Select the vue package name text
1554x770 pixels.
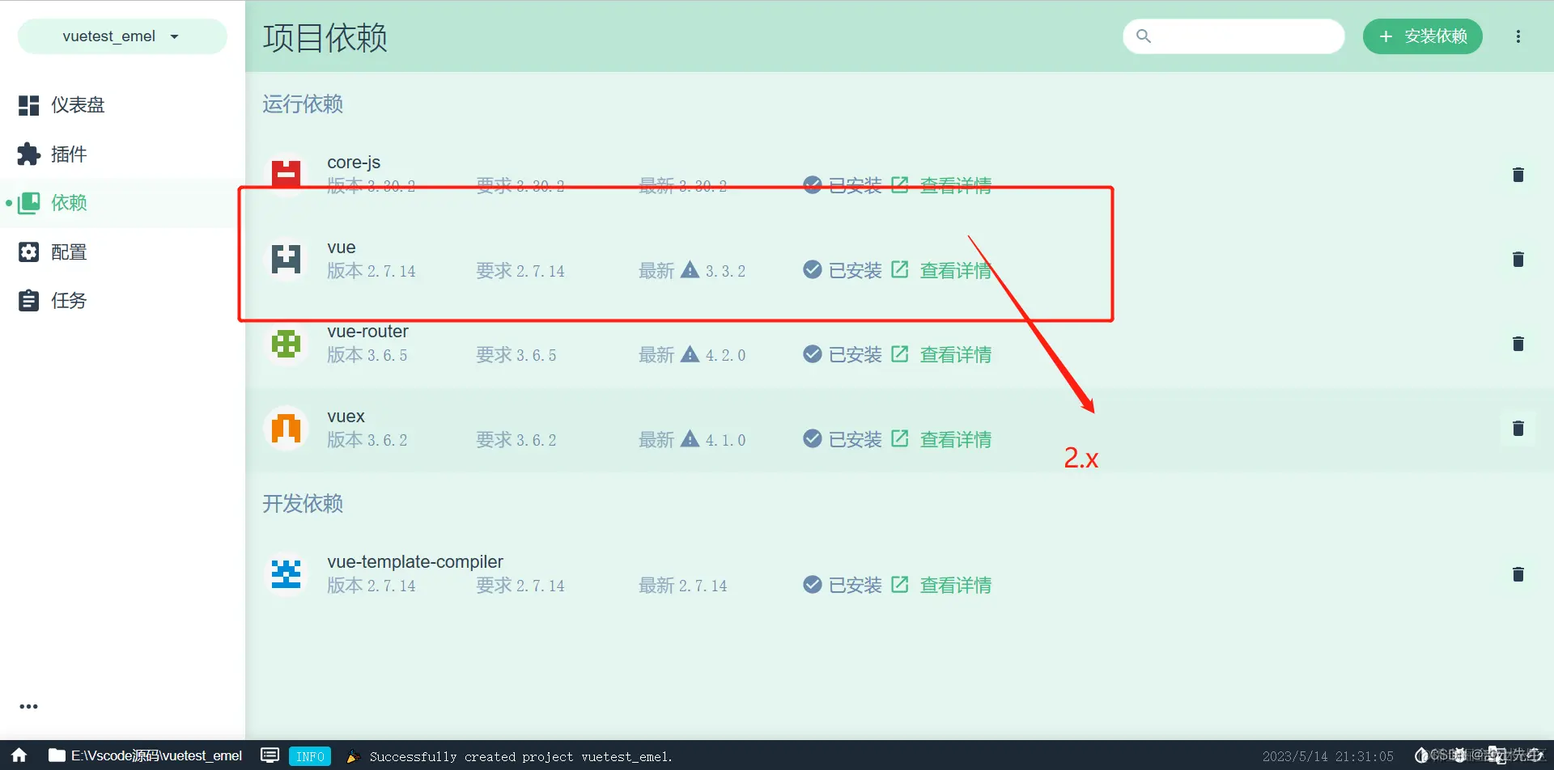(342, 247)
